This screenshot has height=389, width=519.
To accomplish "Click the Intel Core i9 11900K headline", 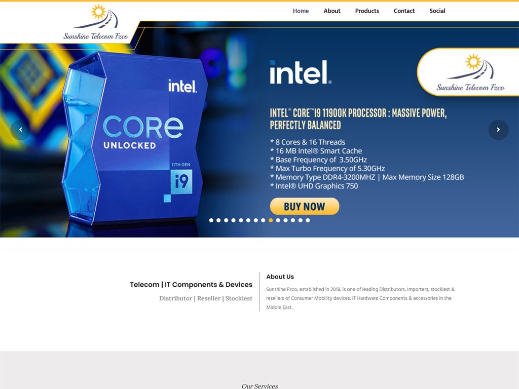I will [x=358, y=119].
